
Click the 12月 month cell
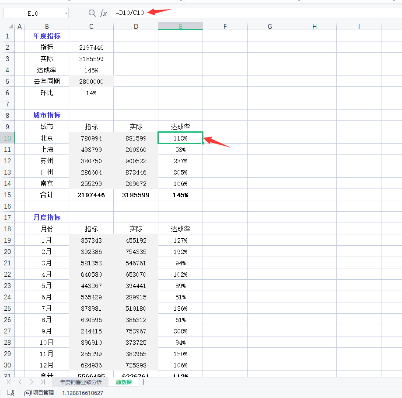(47, 365)
